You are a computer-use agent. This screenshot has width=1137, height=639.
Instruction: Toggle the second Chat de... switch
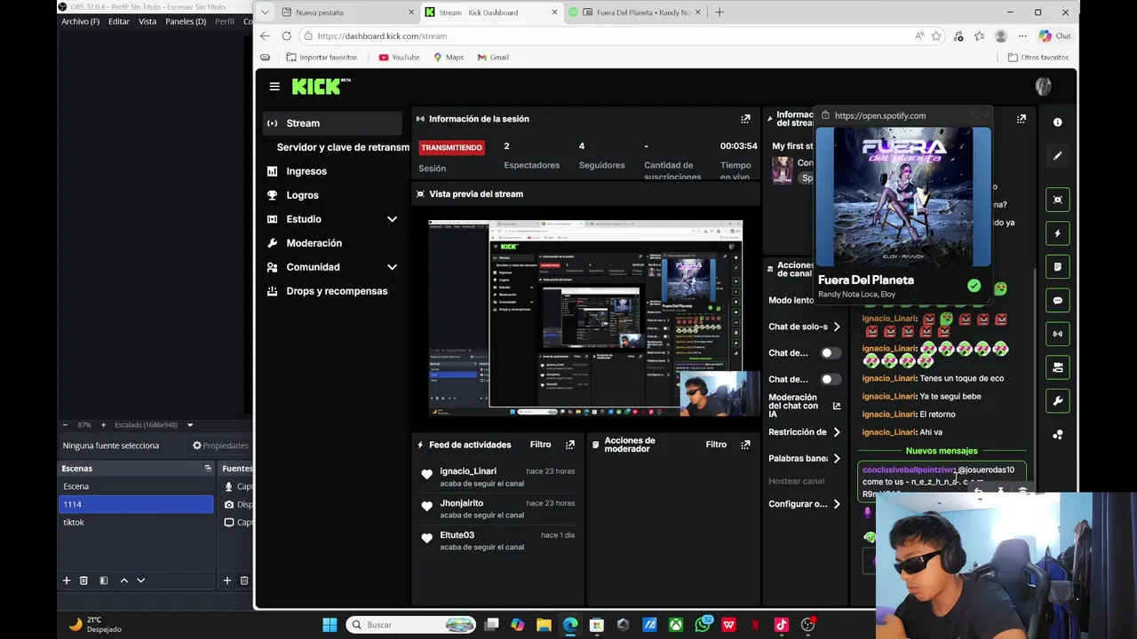pos(830,380)
